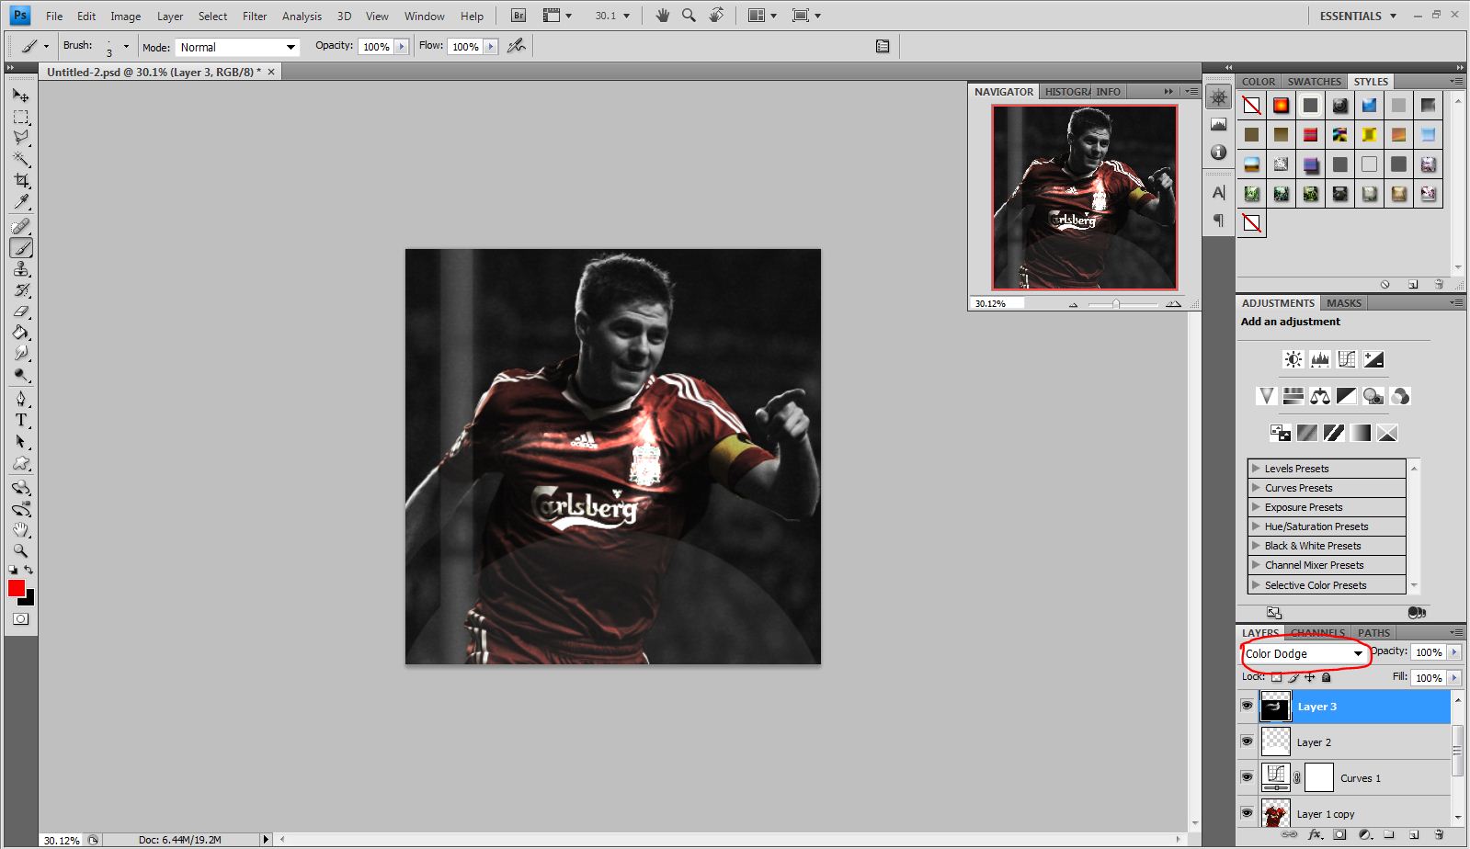Switch to the Paths tab
Viewport: 1470px width, 849px height.
(1373, 633)
